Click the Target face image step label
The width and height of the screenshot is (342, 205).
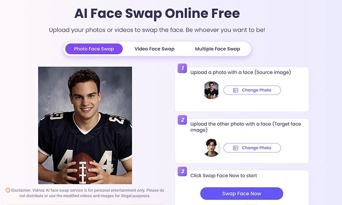click(x=245, y=127)
